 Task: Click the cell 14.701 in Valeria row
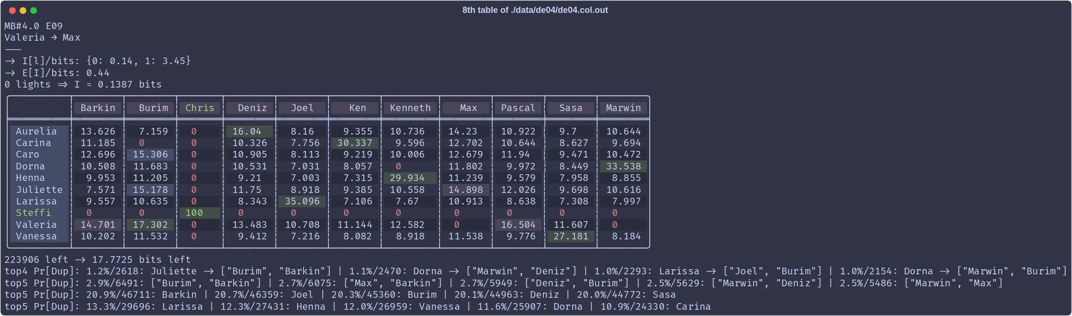(x=98, y=225)
